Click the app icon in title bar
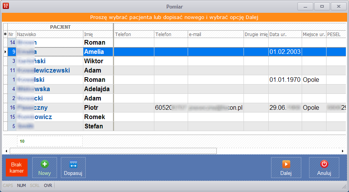This screenshot has height=192, width=349. tap(6, 7)
